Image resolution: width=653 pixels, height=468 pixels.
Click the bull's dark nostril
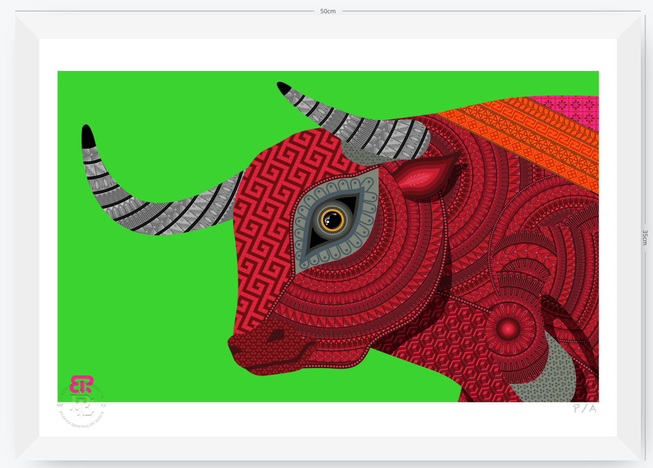coord(276,335)
